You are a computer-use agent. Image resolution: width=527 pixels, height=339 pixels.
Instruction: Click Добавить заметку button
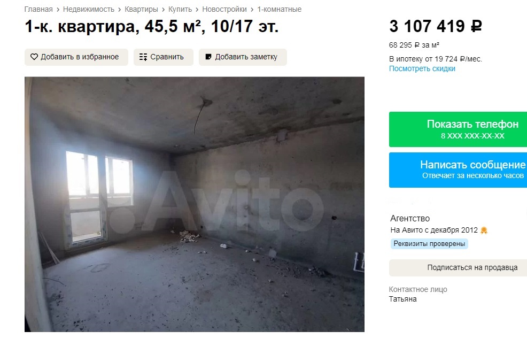pyautogui.click(x=243, y=57)
